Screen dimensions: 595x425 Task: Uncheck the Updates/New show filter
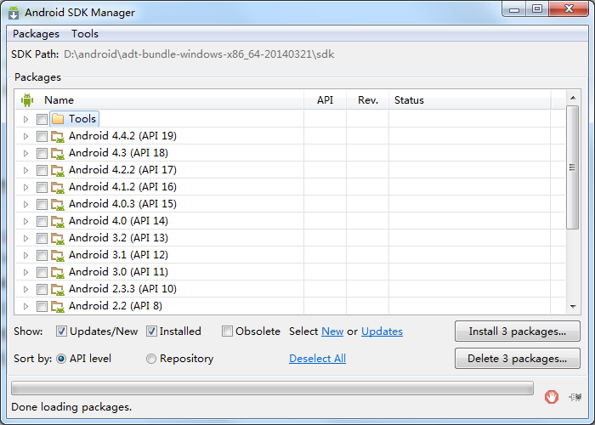(61, 331)
